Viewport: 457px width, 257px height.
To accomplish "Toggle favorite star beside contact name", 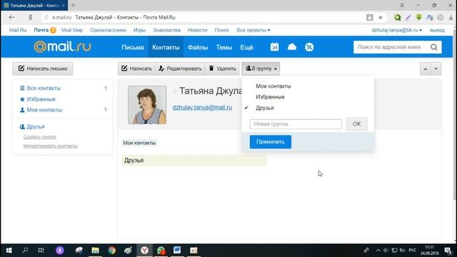I will tap(174, 91).
